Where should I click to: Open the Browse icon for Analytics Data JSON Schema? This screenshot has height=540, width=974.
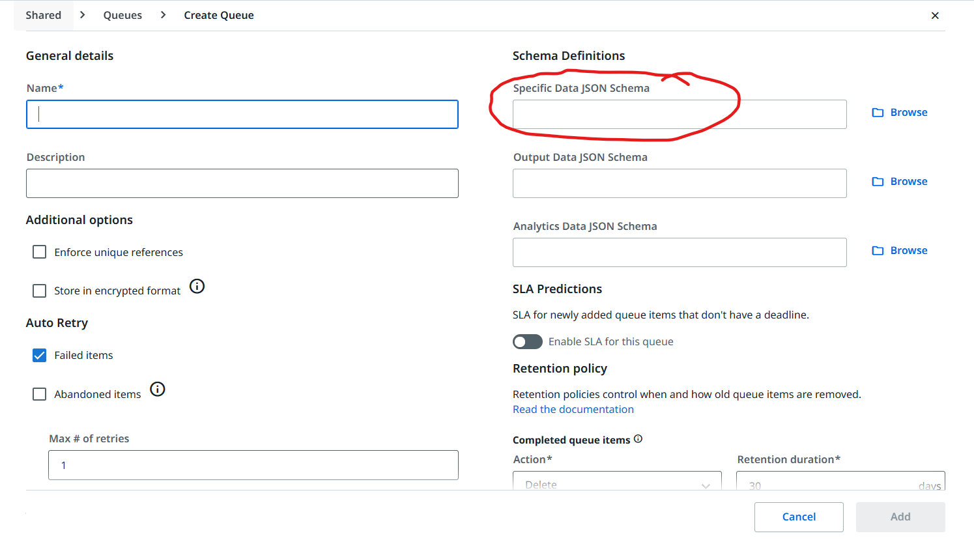pyautogui.click(x=877, y=250)
